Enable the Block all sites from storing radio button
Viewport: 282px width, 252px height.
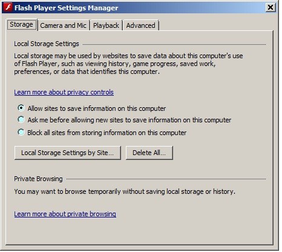(x=21, y=132)
